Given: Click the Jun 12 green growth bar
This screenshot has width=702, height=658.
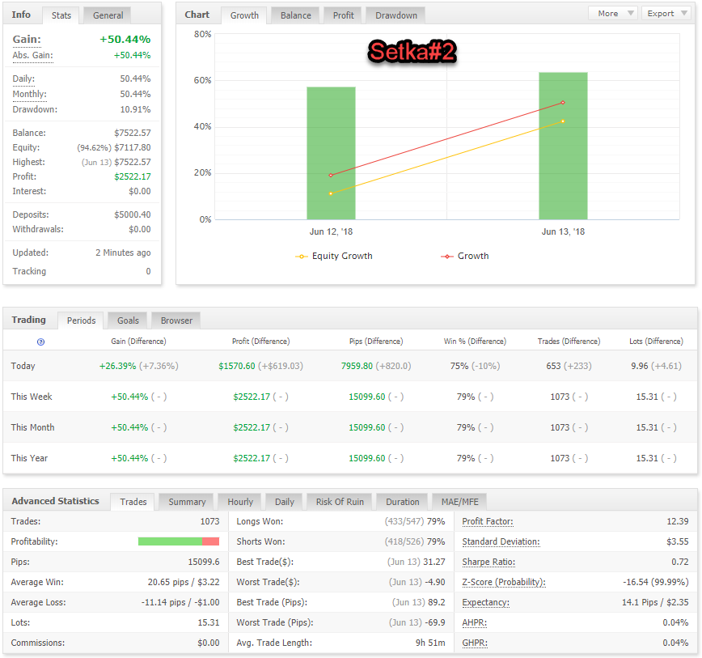Looking at the screenshot, I should (x=331, y=153).
